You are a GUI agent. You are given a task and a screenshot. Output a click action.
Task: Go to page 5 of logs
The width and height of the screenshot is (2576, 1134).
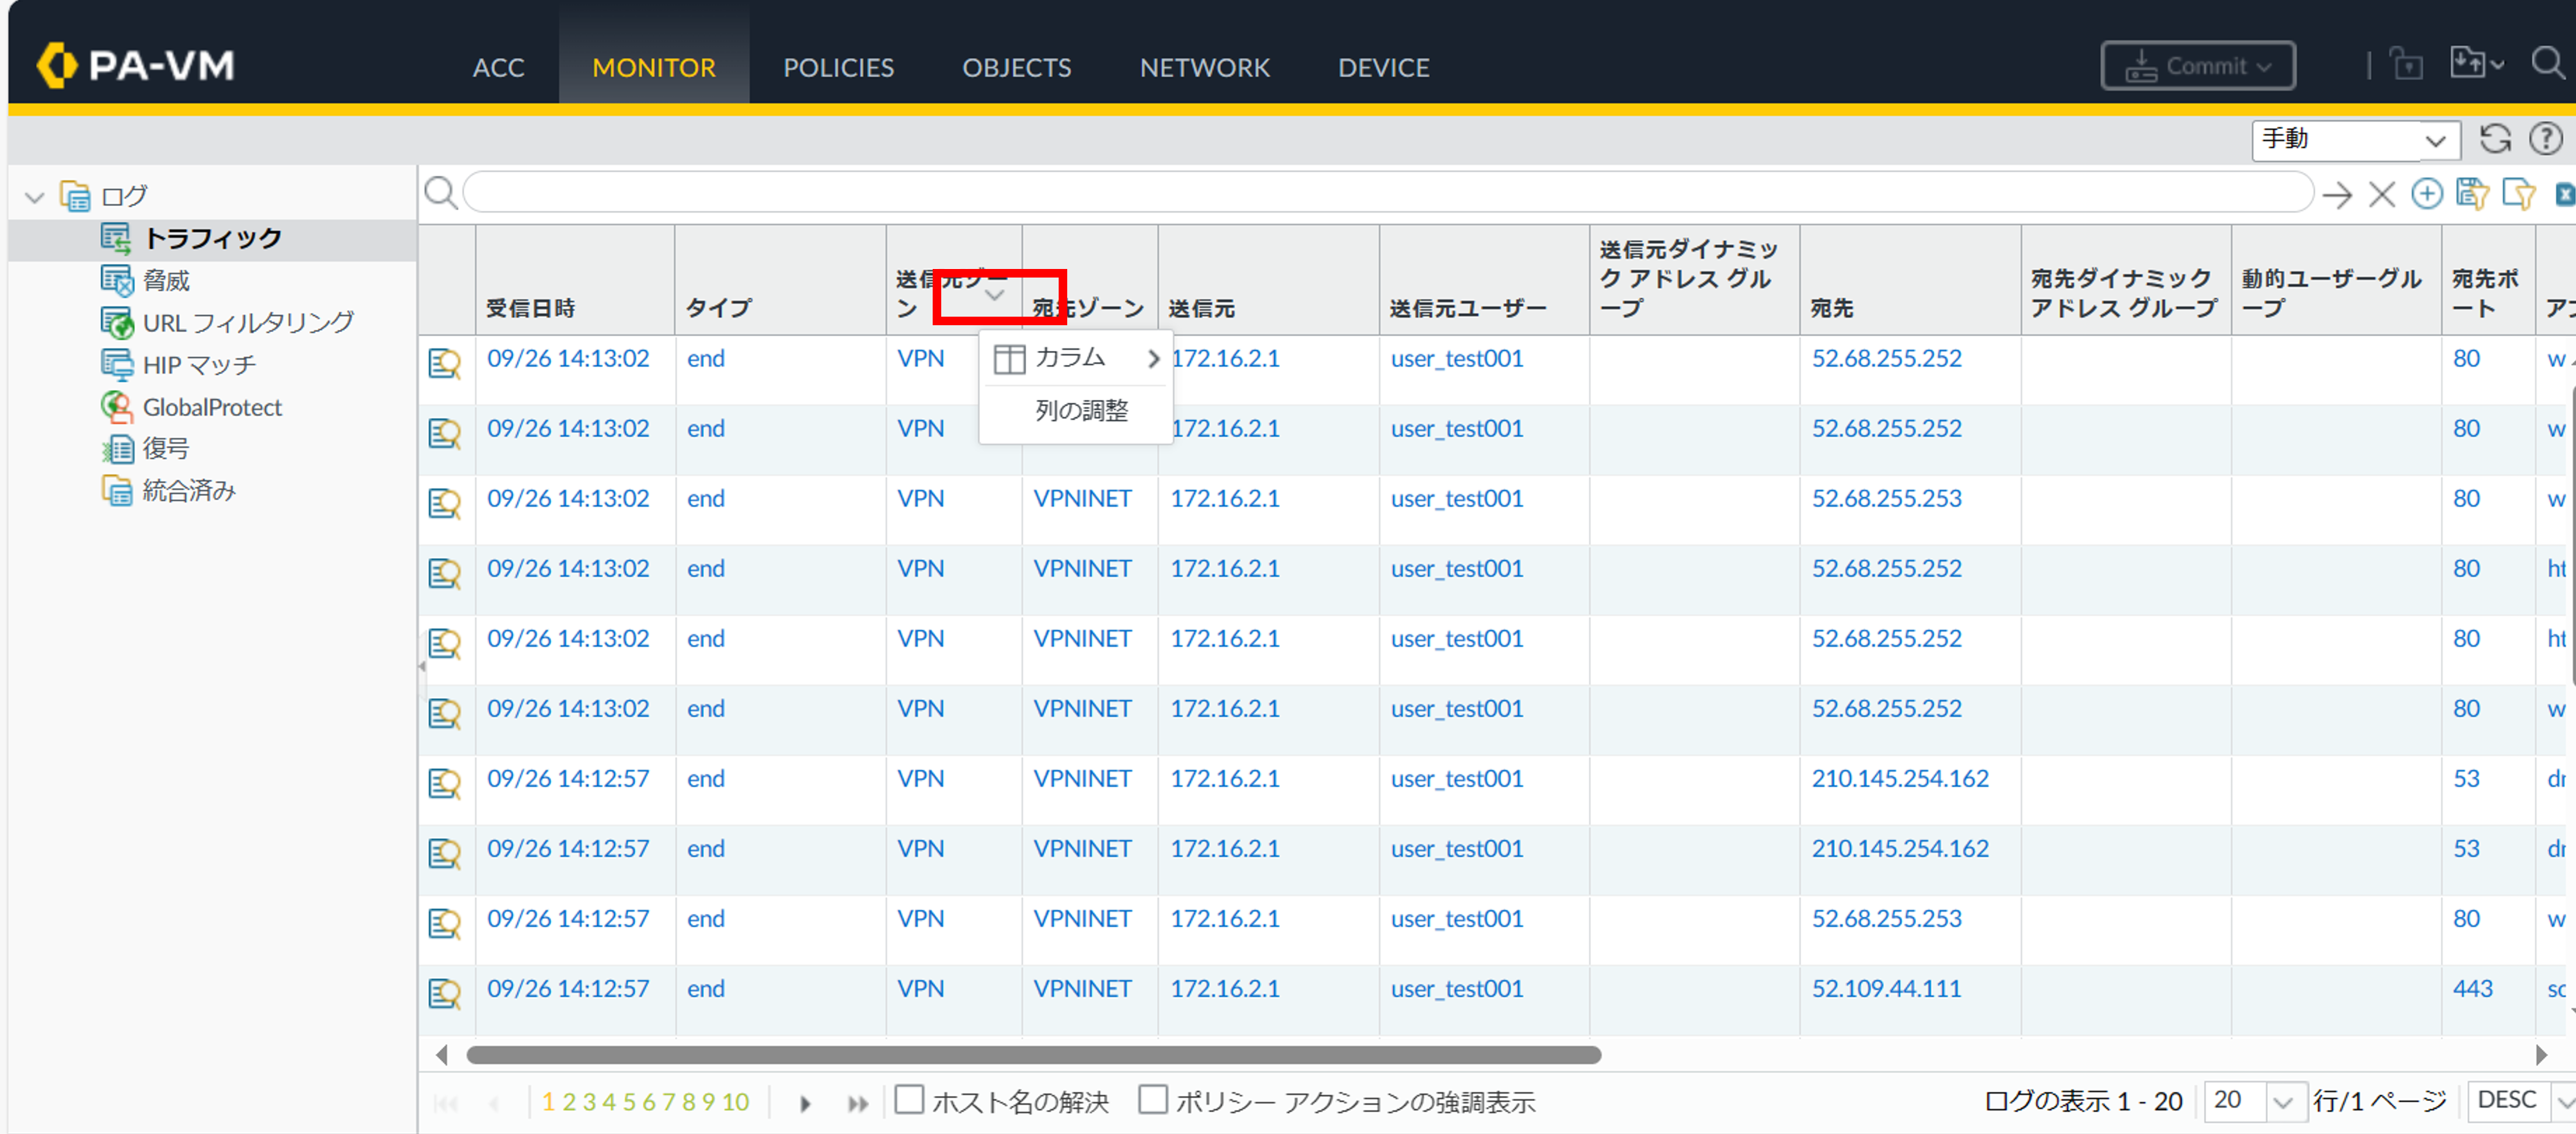(x=629, y=1102)
